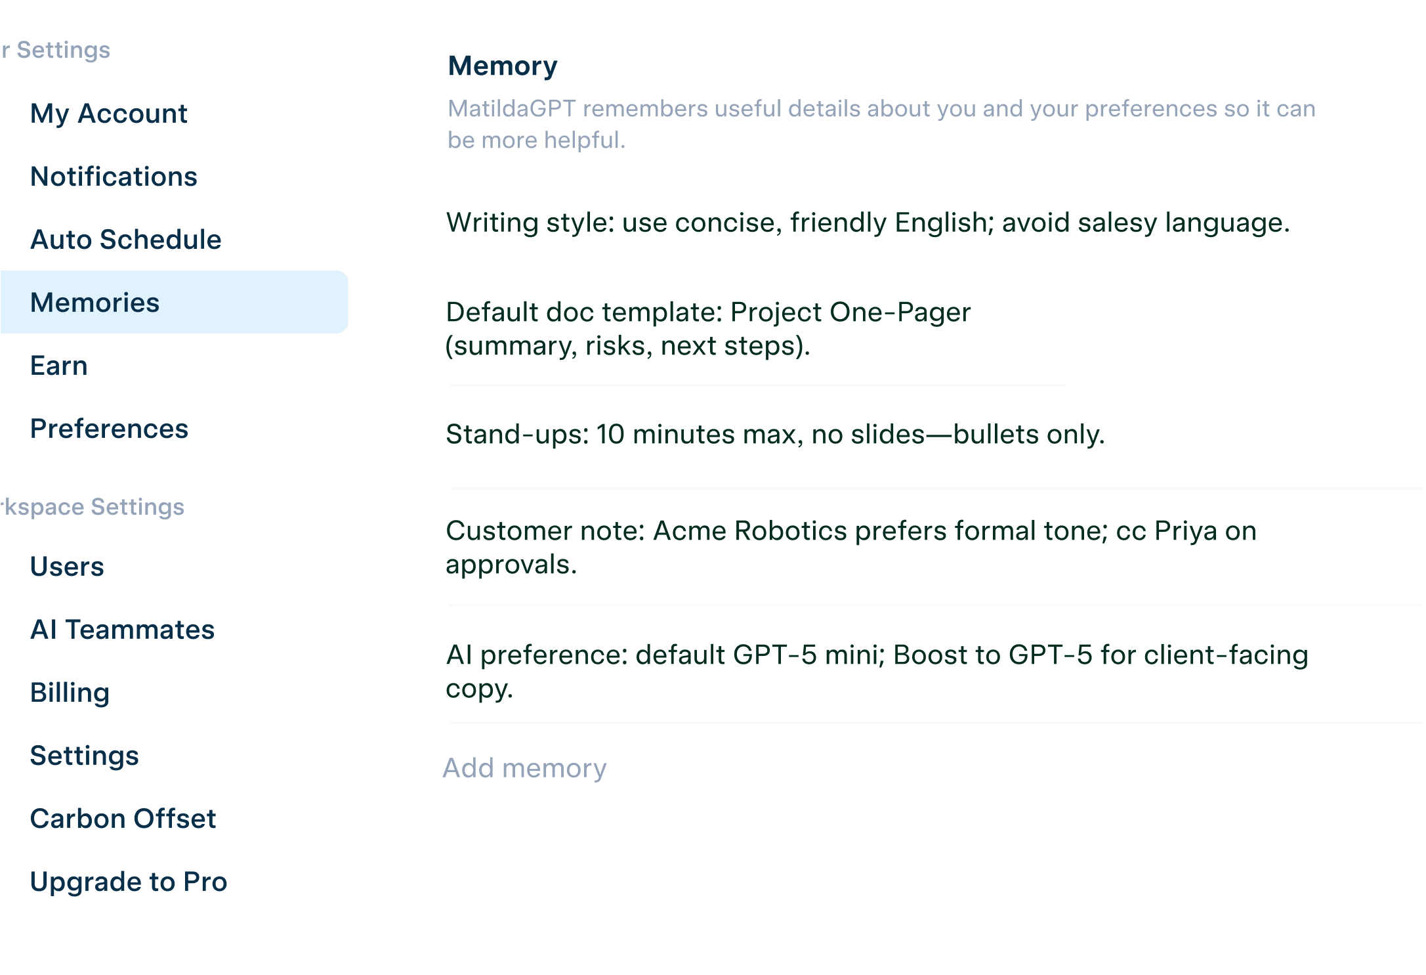Image resolution: width=1426 pixels, height=975 pixels.
Task: Navigate to Preferences
Action: coord(109,429)
